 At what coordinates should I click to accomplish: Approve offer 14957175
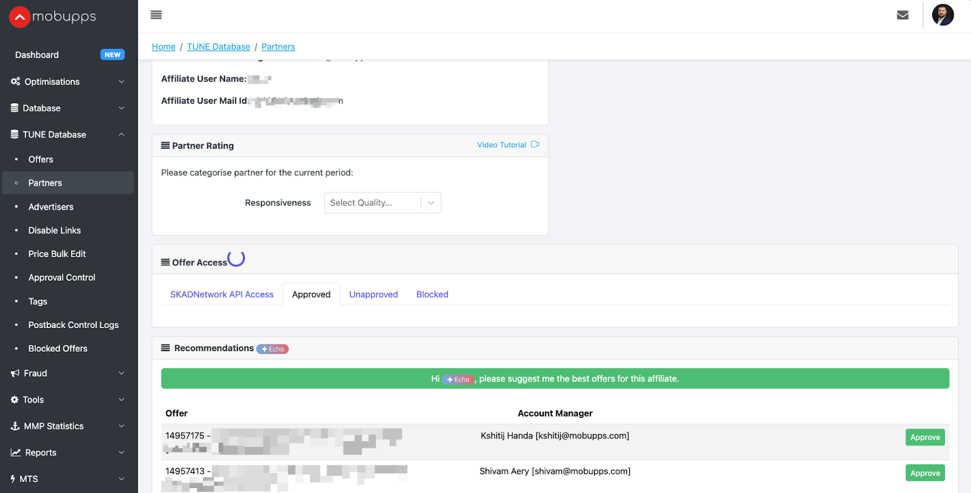point(925,437)
